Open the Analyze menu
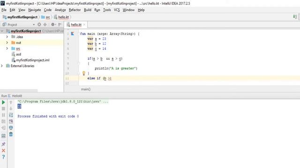The image size is (300, 168). (x=60, y=10)
